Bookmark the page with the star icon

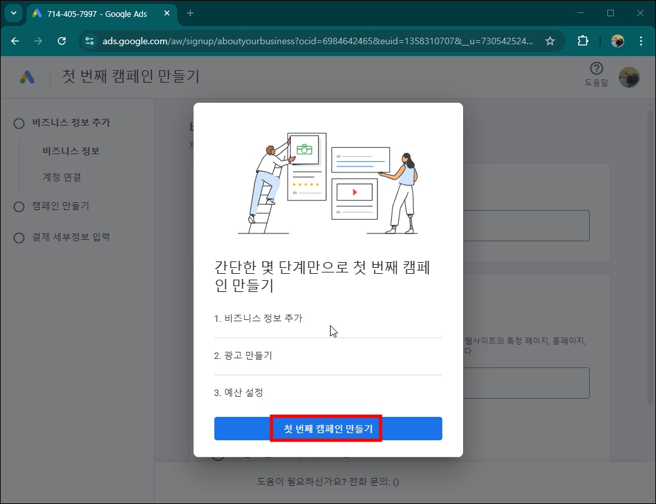click(550, 40)
